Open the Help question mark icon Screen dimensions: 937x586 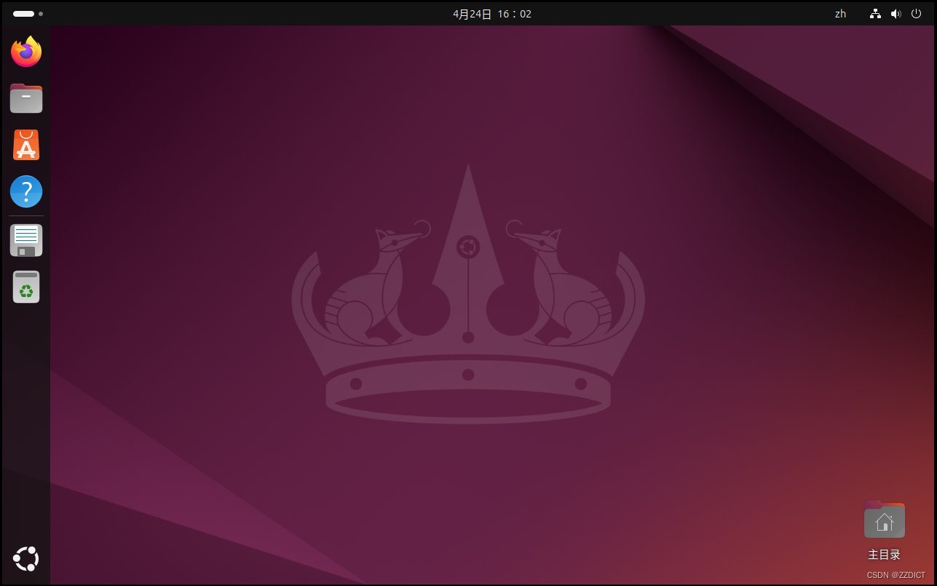tap(26, 191)
